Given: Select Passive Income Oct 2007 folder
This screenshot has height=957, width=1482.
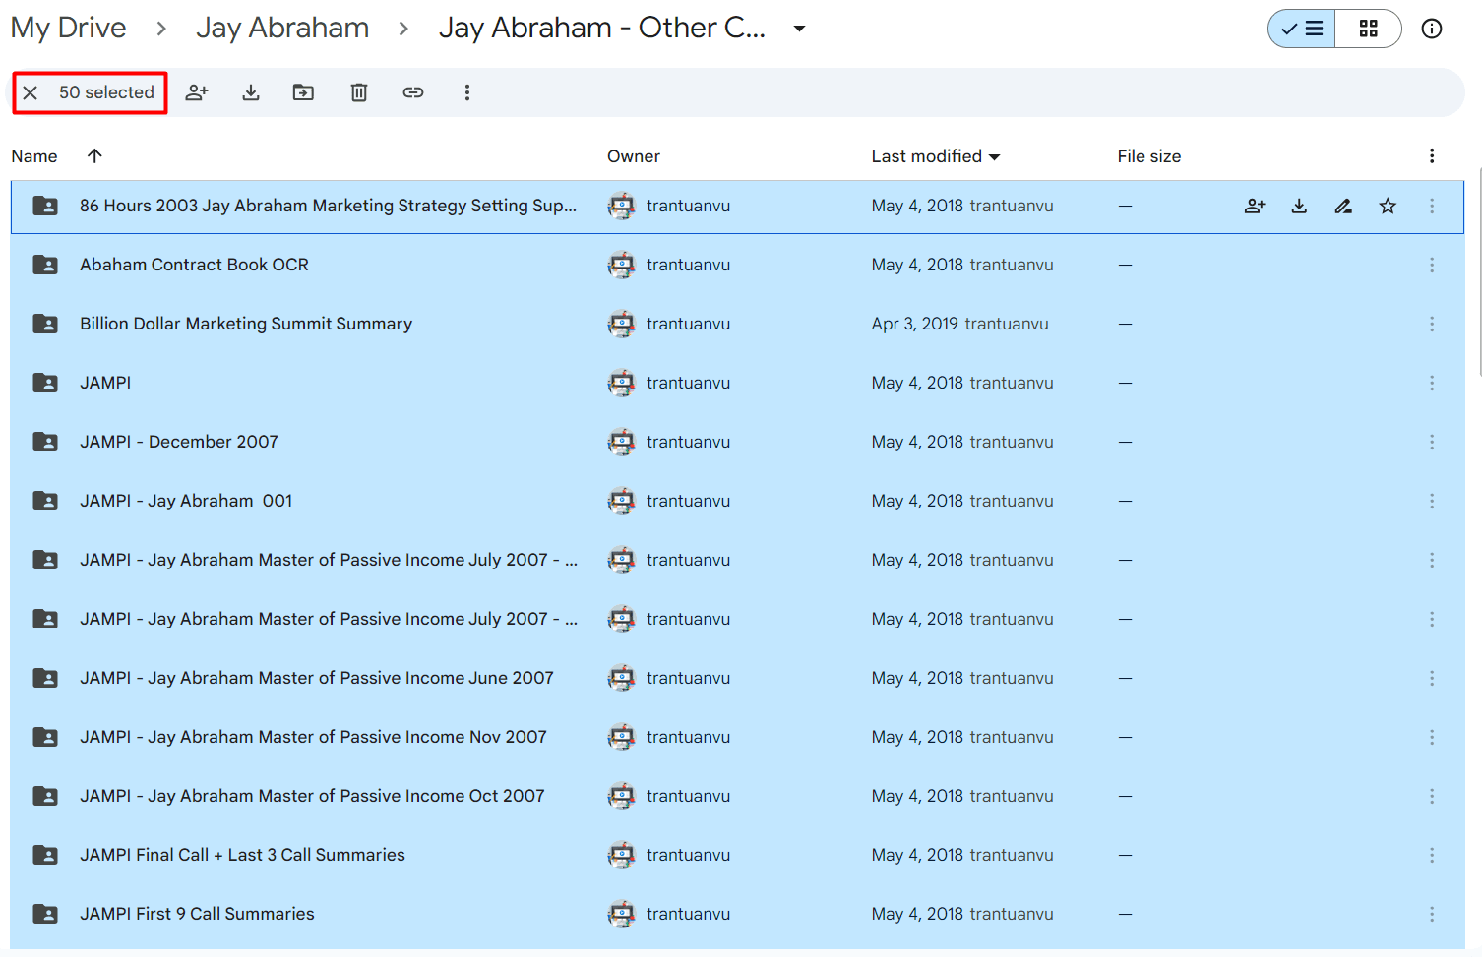Looking at the screenshot, I should pyautogui.click(x=737, y=796).
